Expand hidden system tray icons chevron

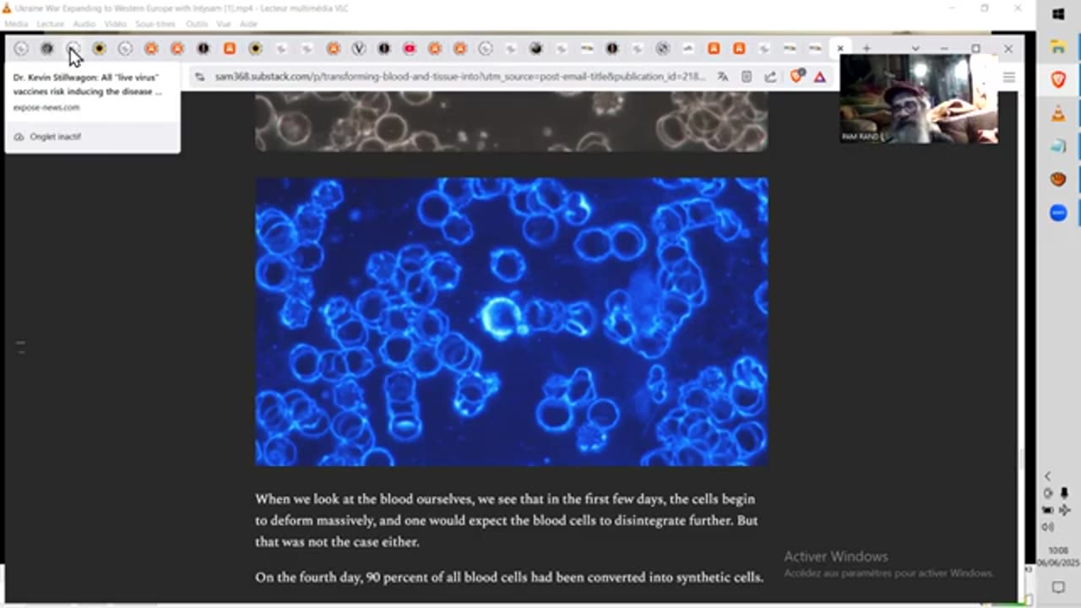[x=1048, y=476]
